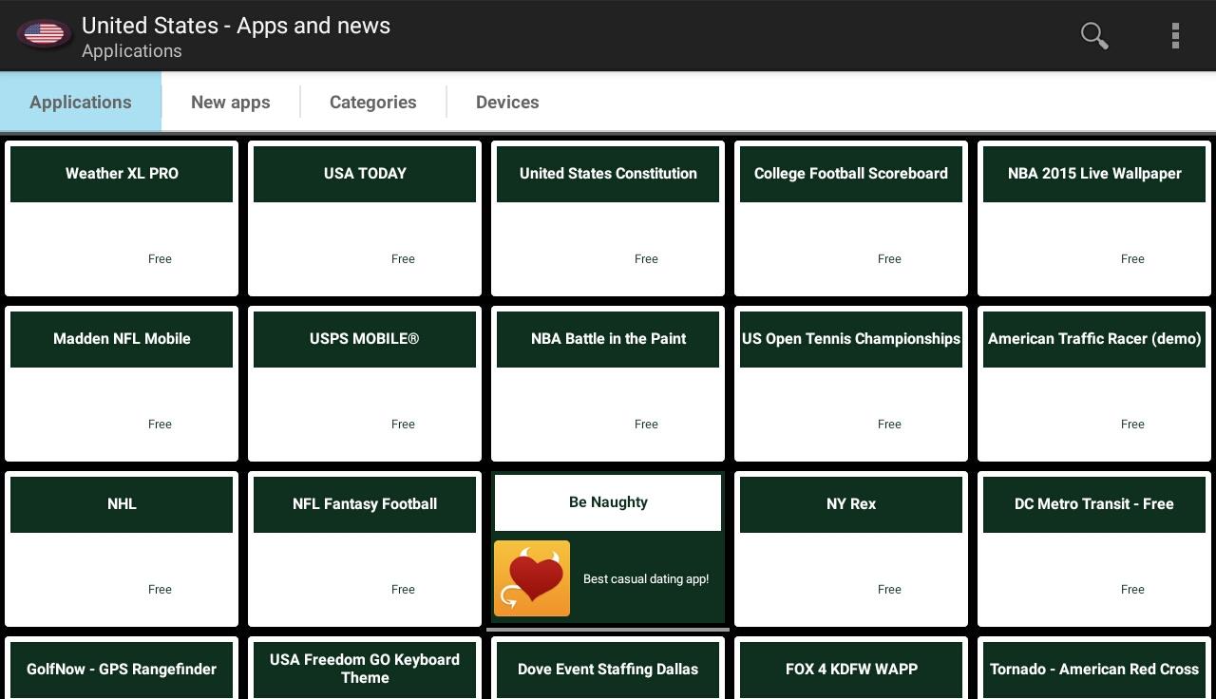Open the Devices tab
The width and height of the screenshot is (1216, 699).
point(507,102)
